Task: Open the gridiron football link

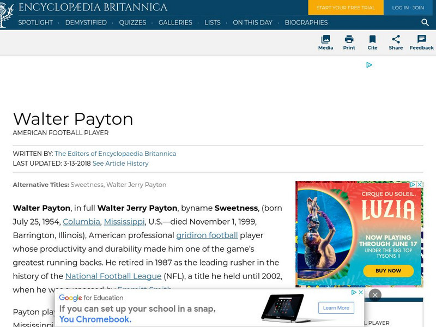Action: click(207, 235)
